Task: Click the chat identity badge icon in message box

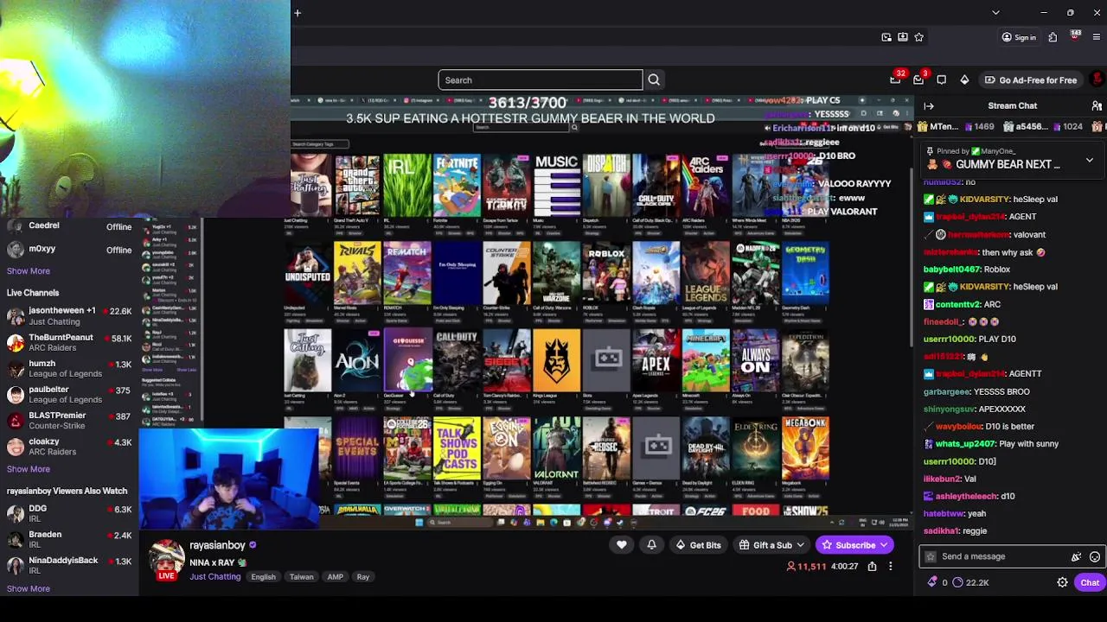Action: pyautogui.click(x=931, y=557)
